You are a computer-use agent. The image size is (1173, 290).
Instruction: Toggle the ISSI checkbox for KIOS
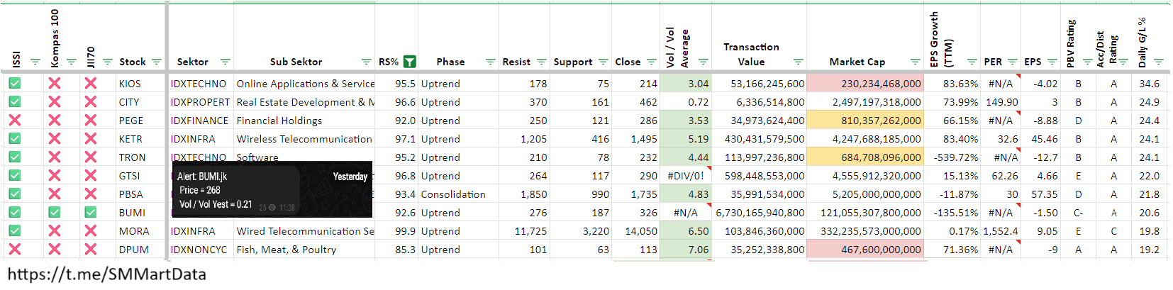[15, 84]
